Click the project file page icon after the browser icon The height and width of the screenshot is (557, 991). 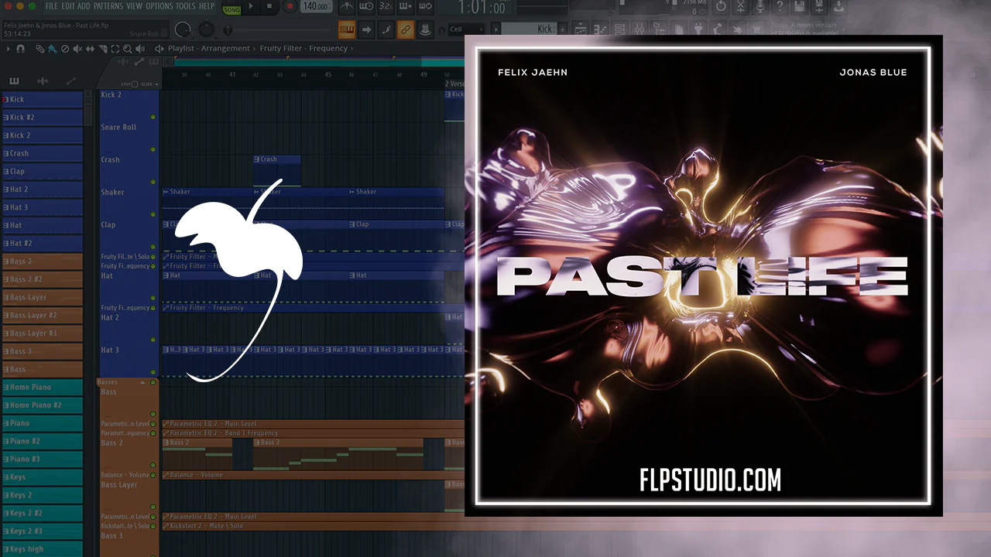679,29
